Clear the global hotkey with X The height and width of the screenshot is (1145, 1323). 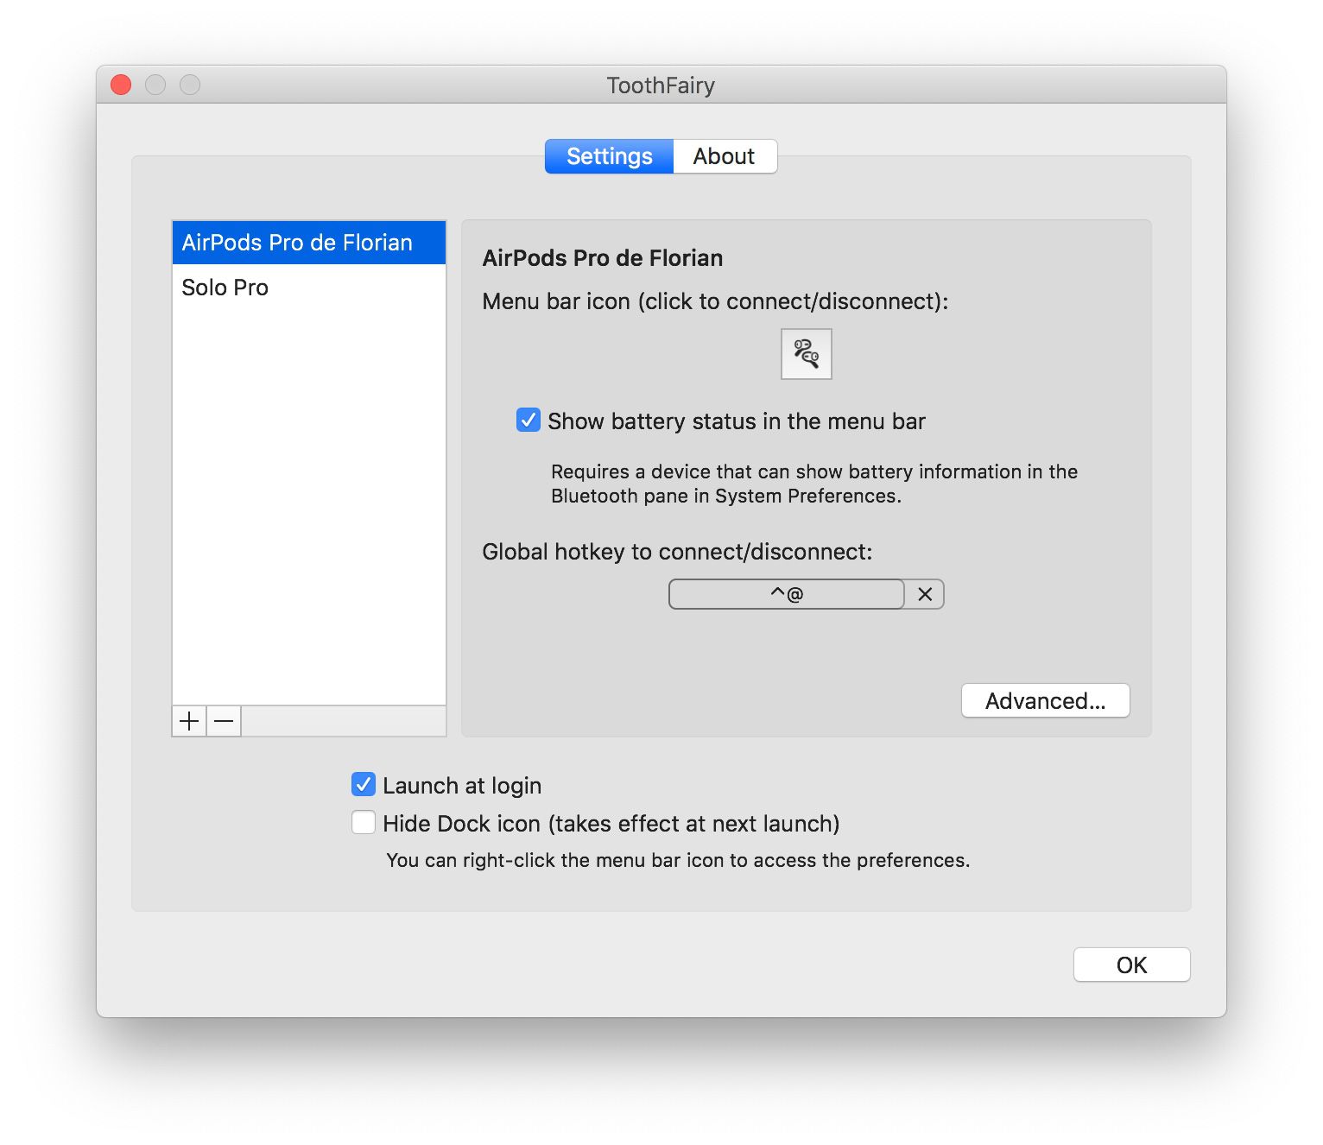click(925, 594)
